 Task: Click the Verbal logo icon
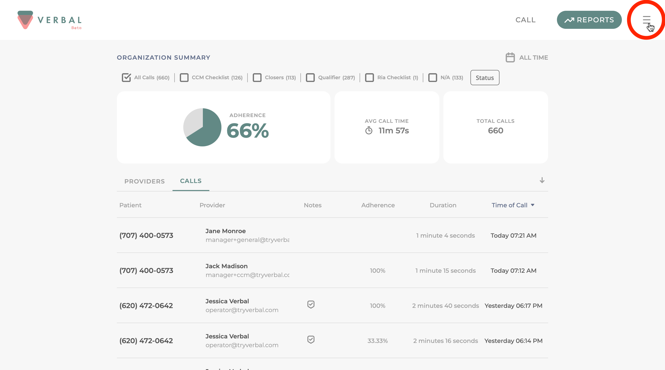pyautogui.click(x=25, y=20)
